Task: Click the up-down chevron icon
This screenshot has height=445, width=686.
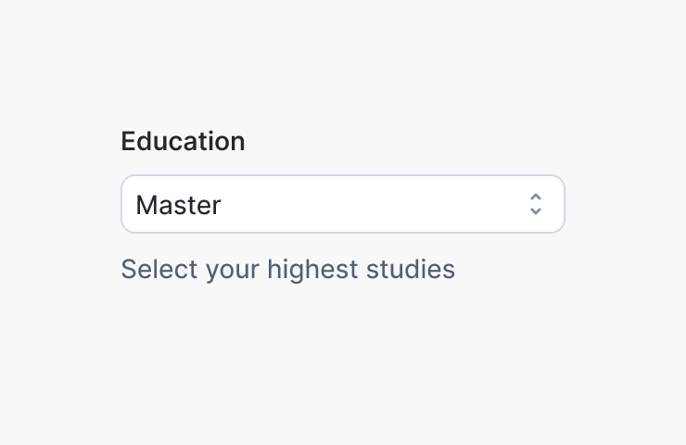Action: pos(535,204)
